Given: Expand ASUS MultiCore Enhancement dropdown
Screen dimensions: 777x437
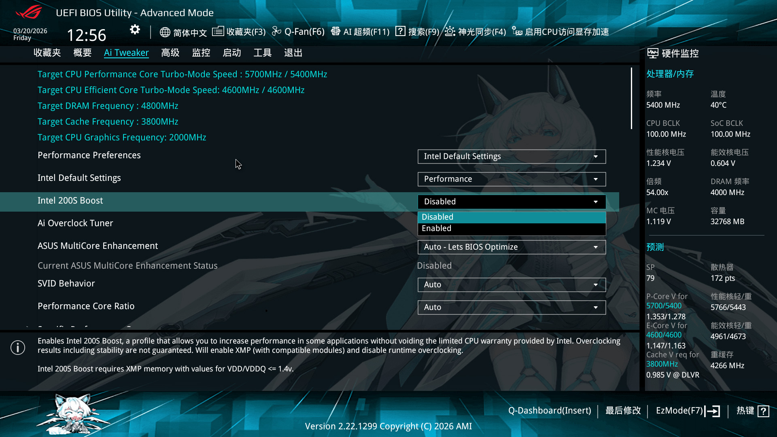Looking at the screenshot, I should (x=511, y=247).
